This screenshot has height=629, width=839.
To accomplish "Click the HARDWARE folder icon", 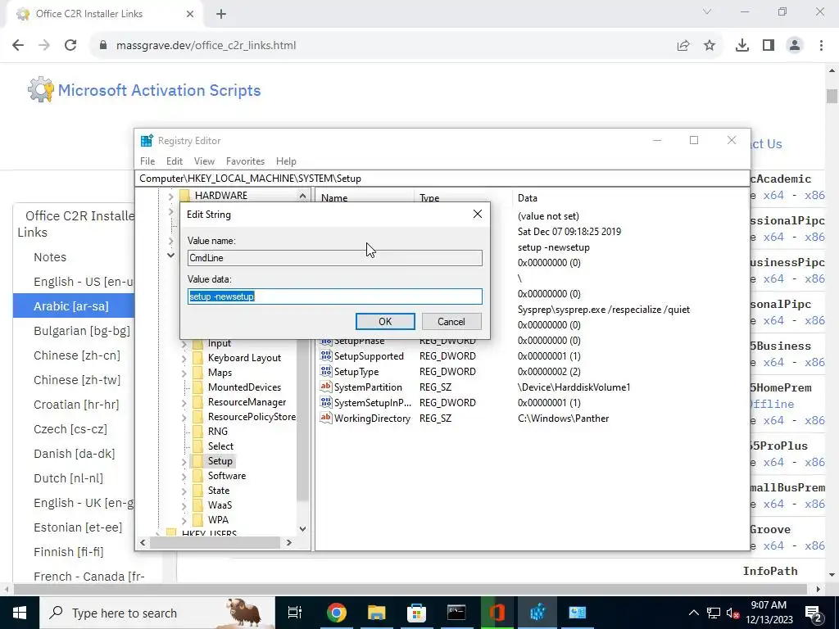I will tap(184, 195).
